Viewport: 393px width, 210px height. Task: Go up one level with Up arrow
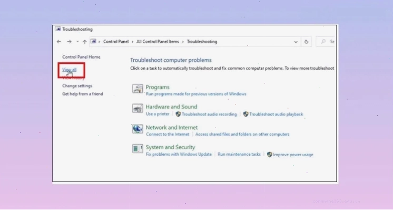pyautogui.click(x=85, y=42)
